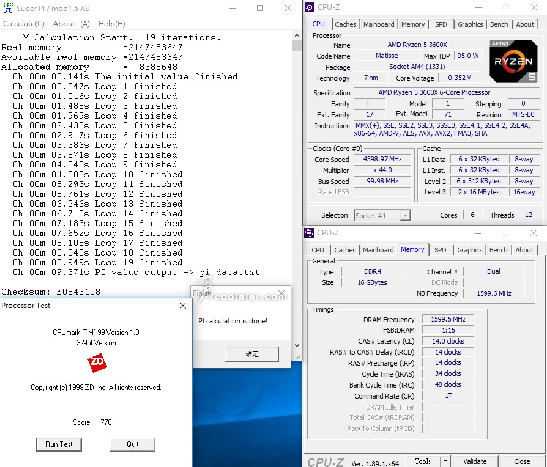Click the red ZD logo in Processor Test
Viewport: 547px width, 467px height.
[97, 363]
